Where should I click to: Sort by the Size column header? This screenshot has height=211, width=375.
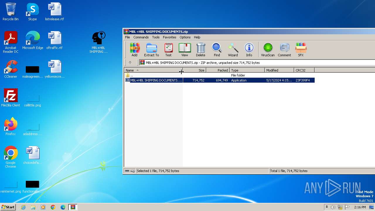tap(194, 70)
